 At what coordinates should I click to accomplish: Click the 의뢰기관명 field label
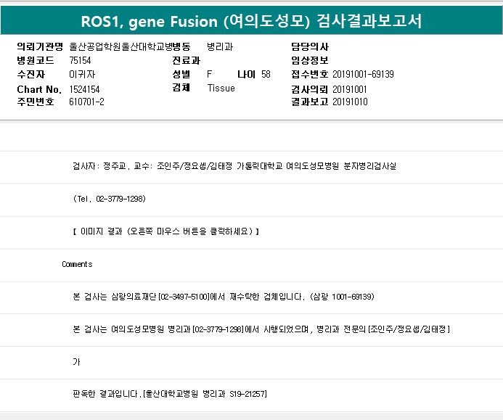point(41,46)
